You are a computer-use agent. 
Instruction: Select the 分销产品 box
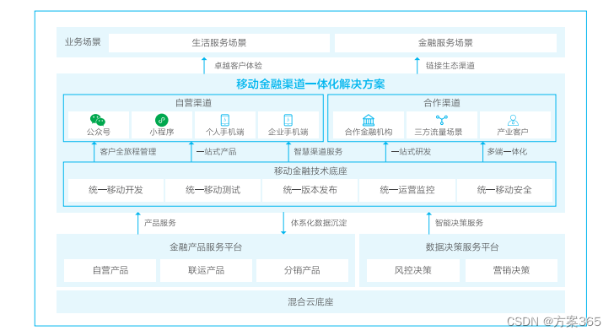click(302, 270)
